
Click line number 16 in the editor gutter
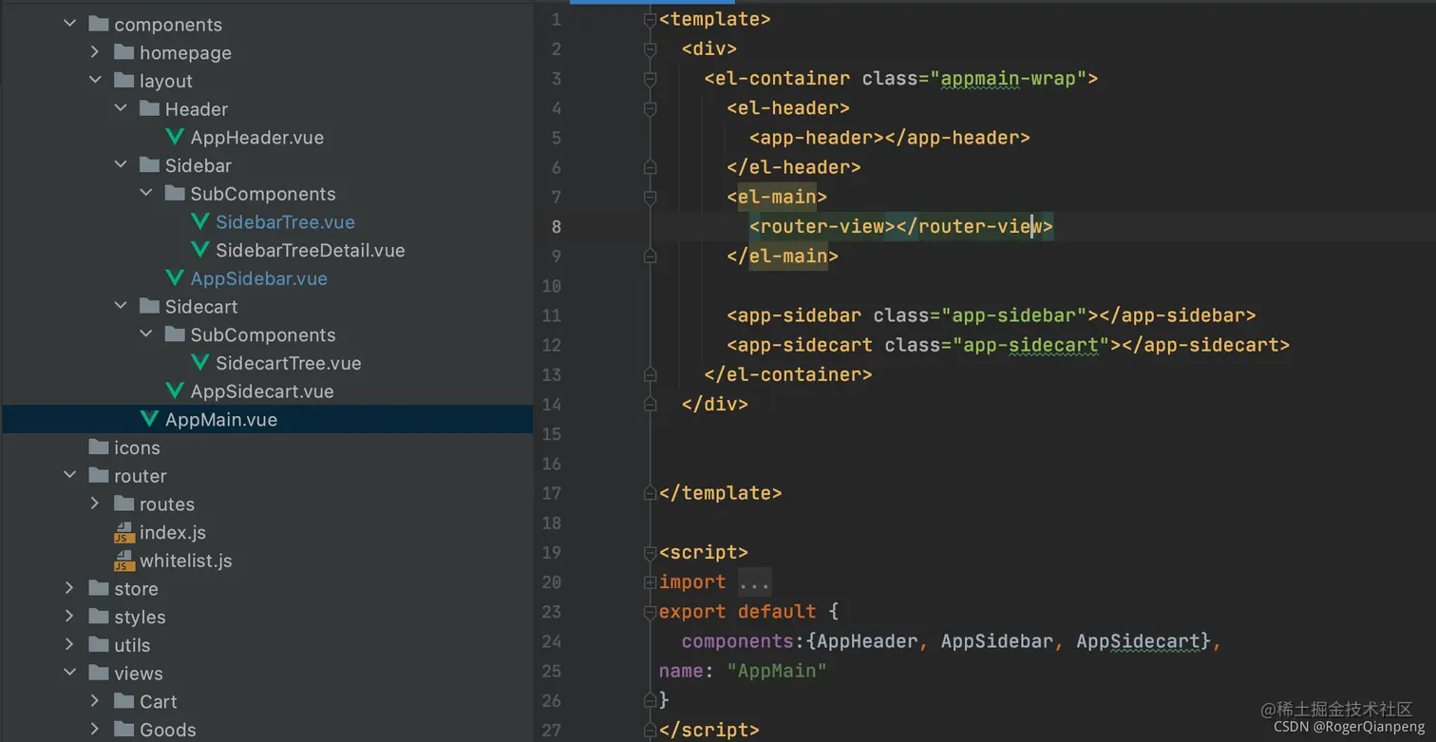[551, 464]
